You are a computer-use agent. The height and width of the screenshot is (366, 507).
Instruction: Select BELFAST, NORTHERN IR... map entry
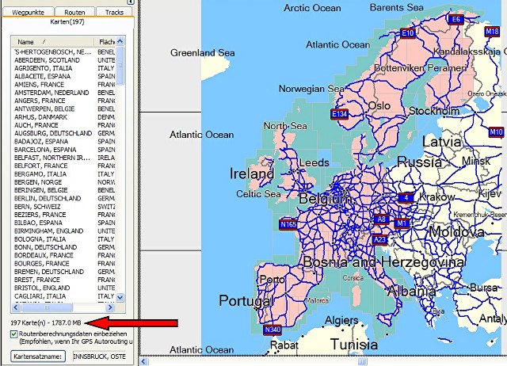(63, 158)
